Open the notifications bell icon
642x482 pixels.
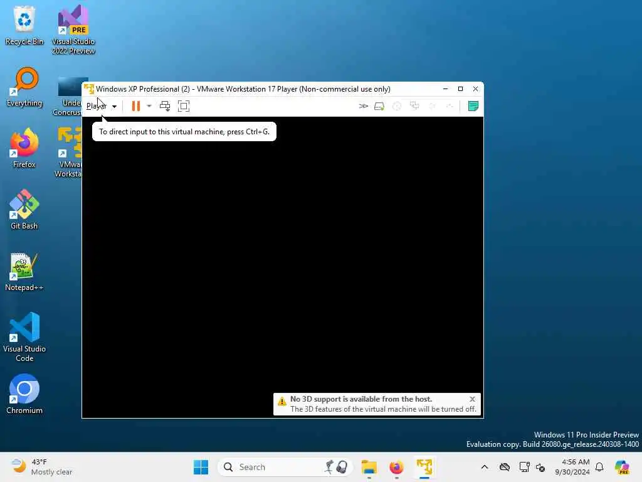599,467
